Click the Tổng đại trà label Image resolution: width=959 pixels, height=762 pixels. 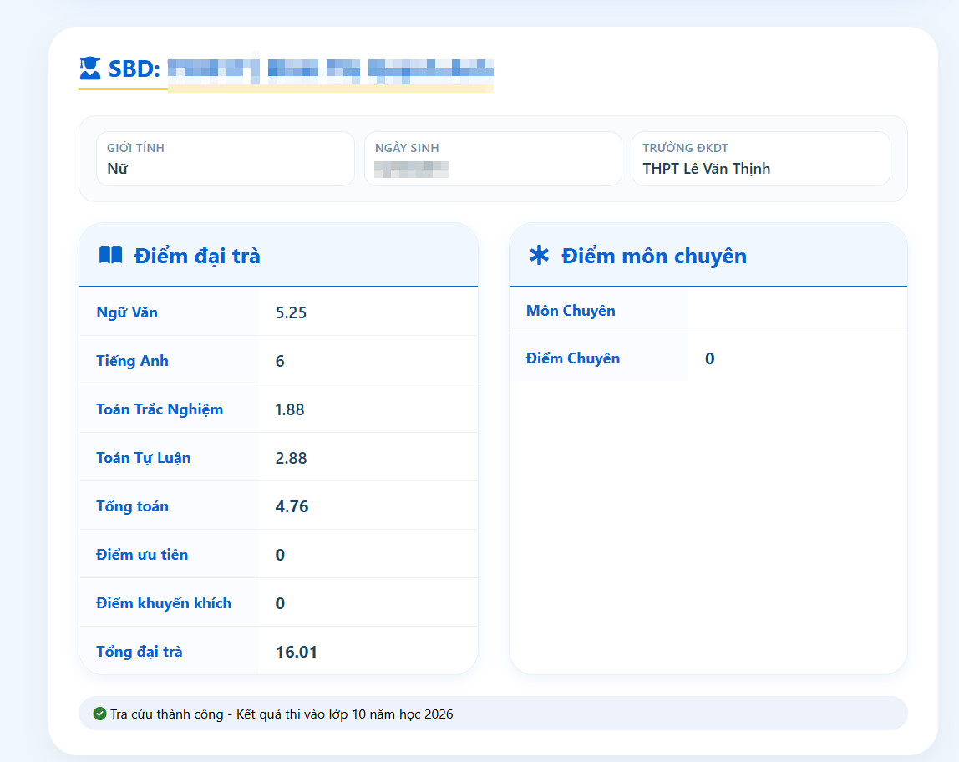[x=140, y=652]
